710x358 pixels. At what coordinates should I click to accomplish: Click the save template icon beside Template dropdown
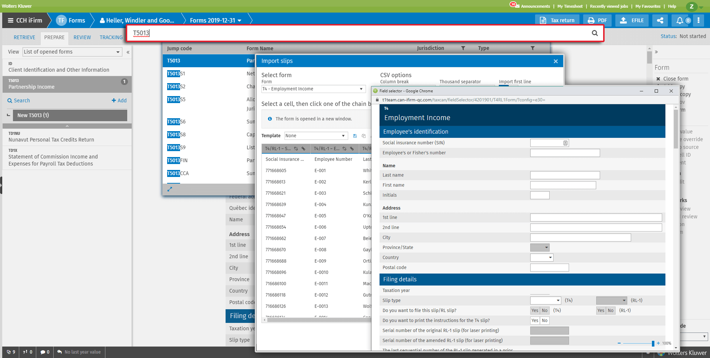(355, 136)
